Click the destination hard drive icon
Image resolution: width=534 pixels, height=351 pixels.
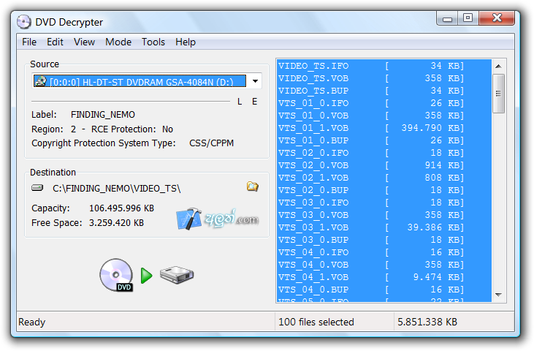(x=37, y=188)
